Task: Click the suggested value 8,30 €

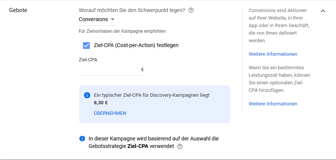Action: click(x=101, y=102)
